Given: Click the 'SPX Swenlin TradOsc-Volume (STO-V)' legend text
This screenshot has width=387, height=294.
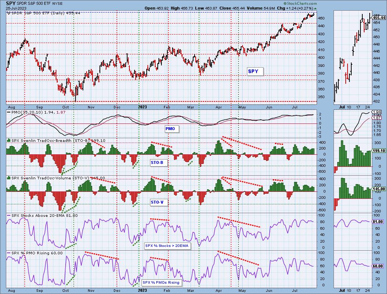Looking at the screenshot, I should pyautogui.click(x=50, y=178).
